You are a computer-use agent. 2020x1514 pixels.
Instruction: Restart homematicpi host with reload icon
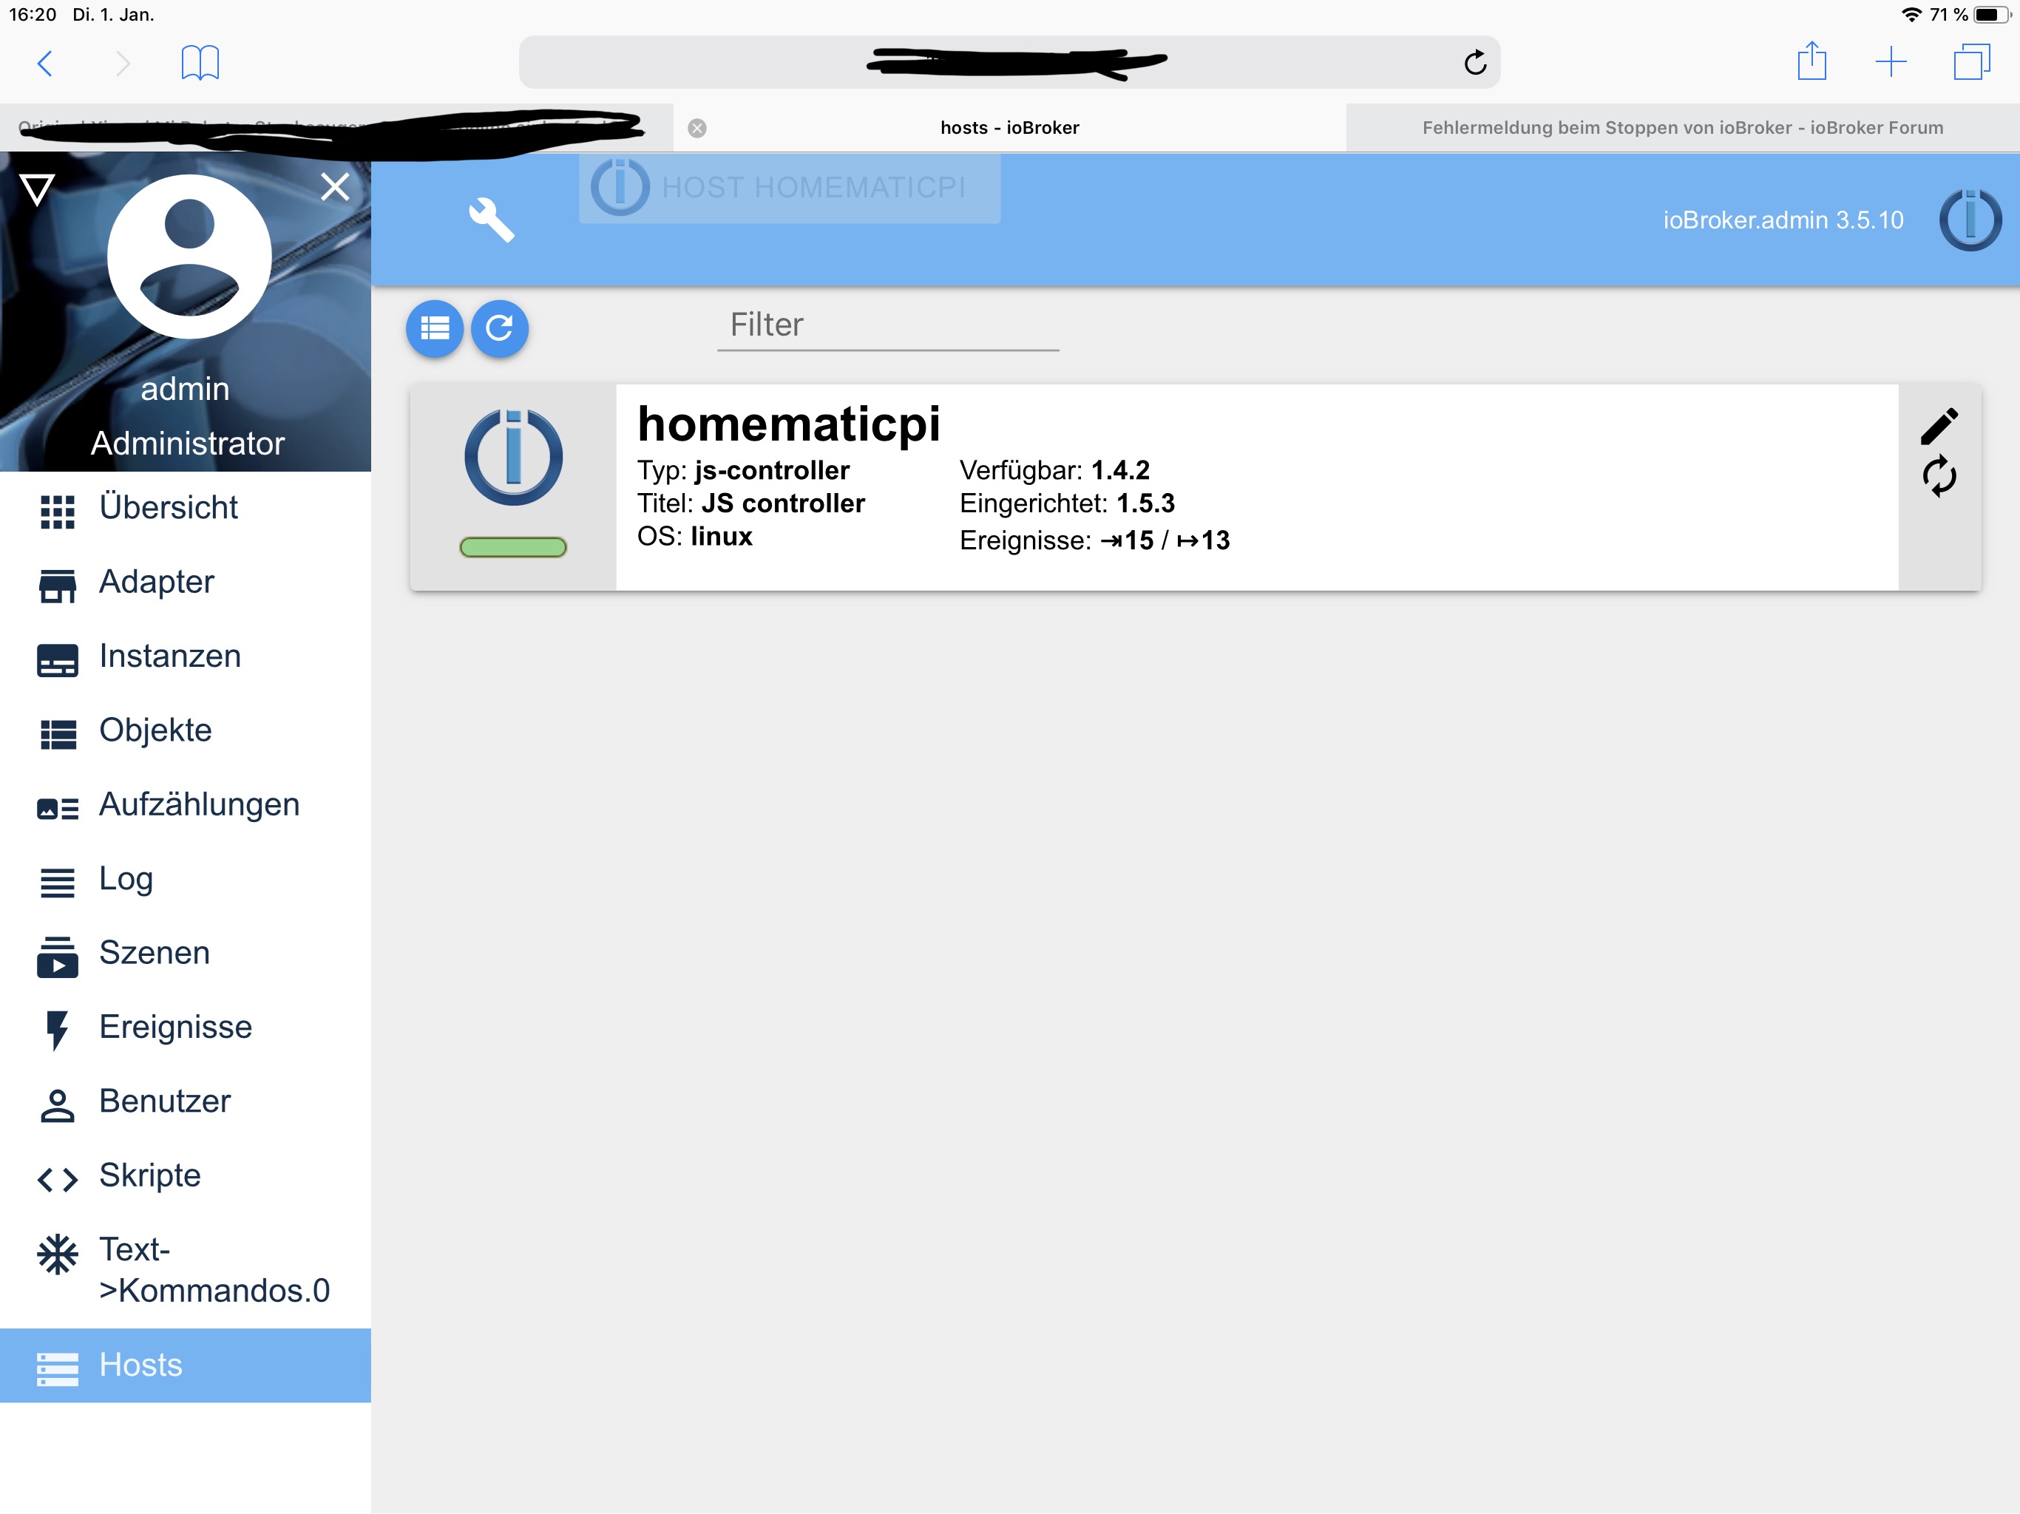click(x=1939, y=476)
